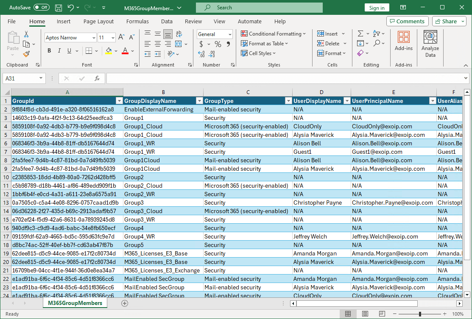Open the Data ribbon tab
The height and width of the screenshot is (319, 472).
[167, 22]
